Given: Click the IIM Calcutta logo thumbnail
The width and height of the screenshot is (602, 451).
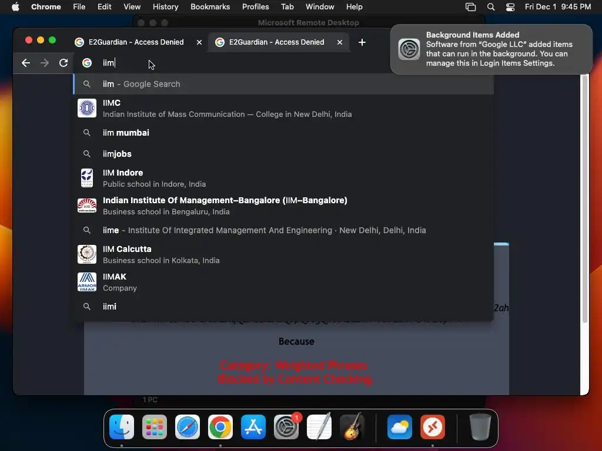Looking at the screenshot, I should point(87,254).
